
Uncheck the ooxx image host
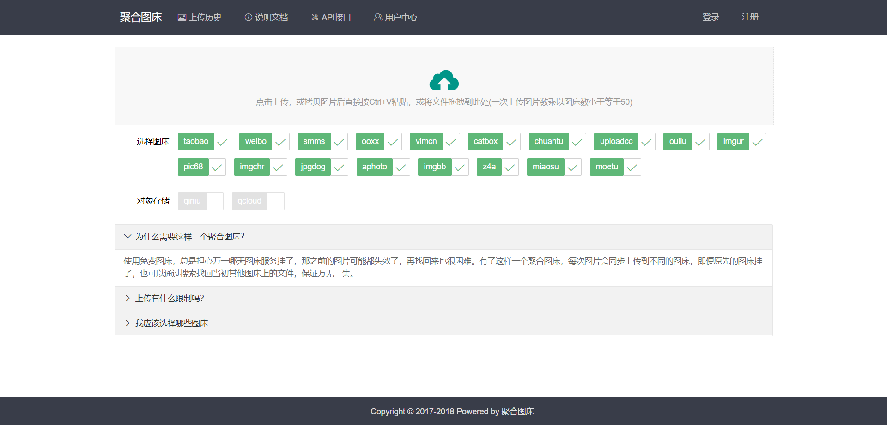tap(379, 142)
